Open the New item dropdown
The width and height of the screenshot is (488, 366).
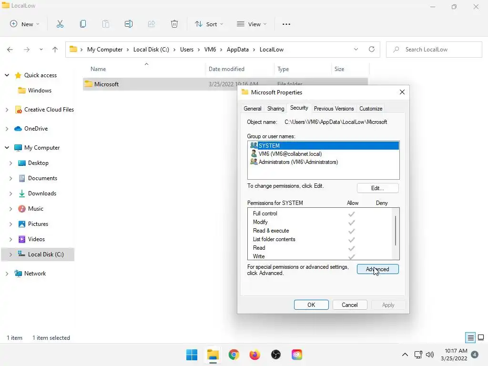pyautogui.click(x=25, y=24)
